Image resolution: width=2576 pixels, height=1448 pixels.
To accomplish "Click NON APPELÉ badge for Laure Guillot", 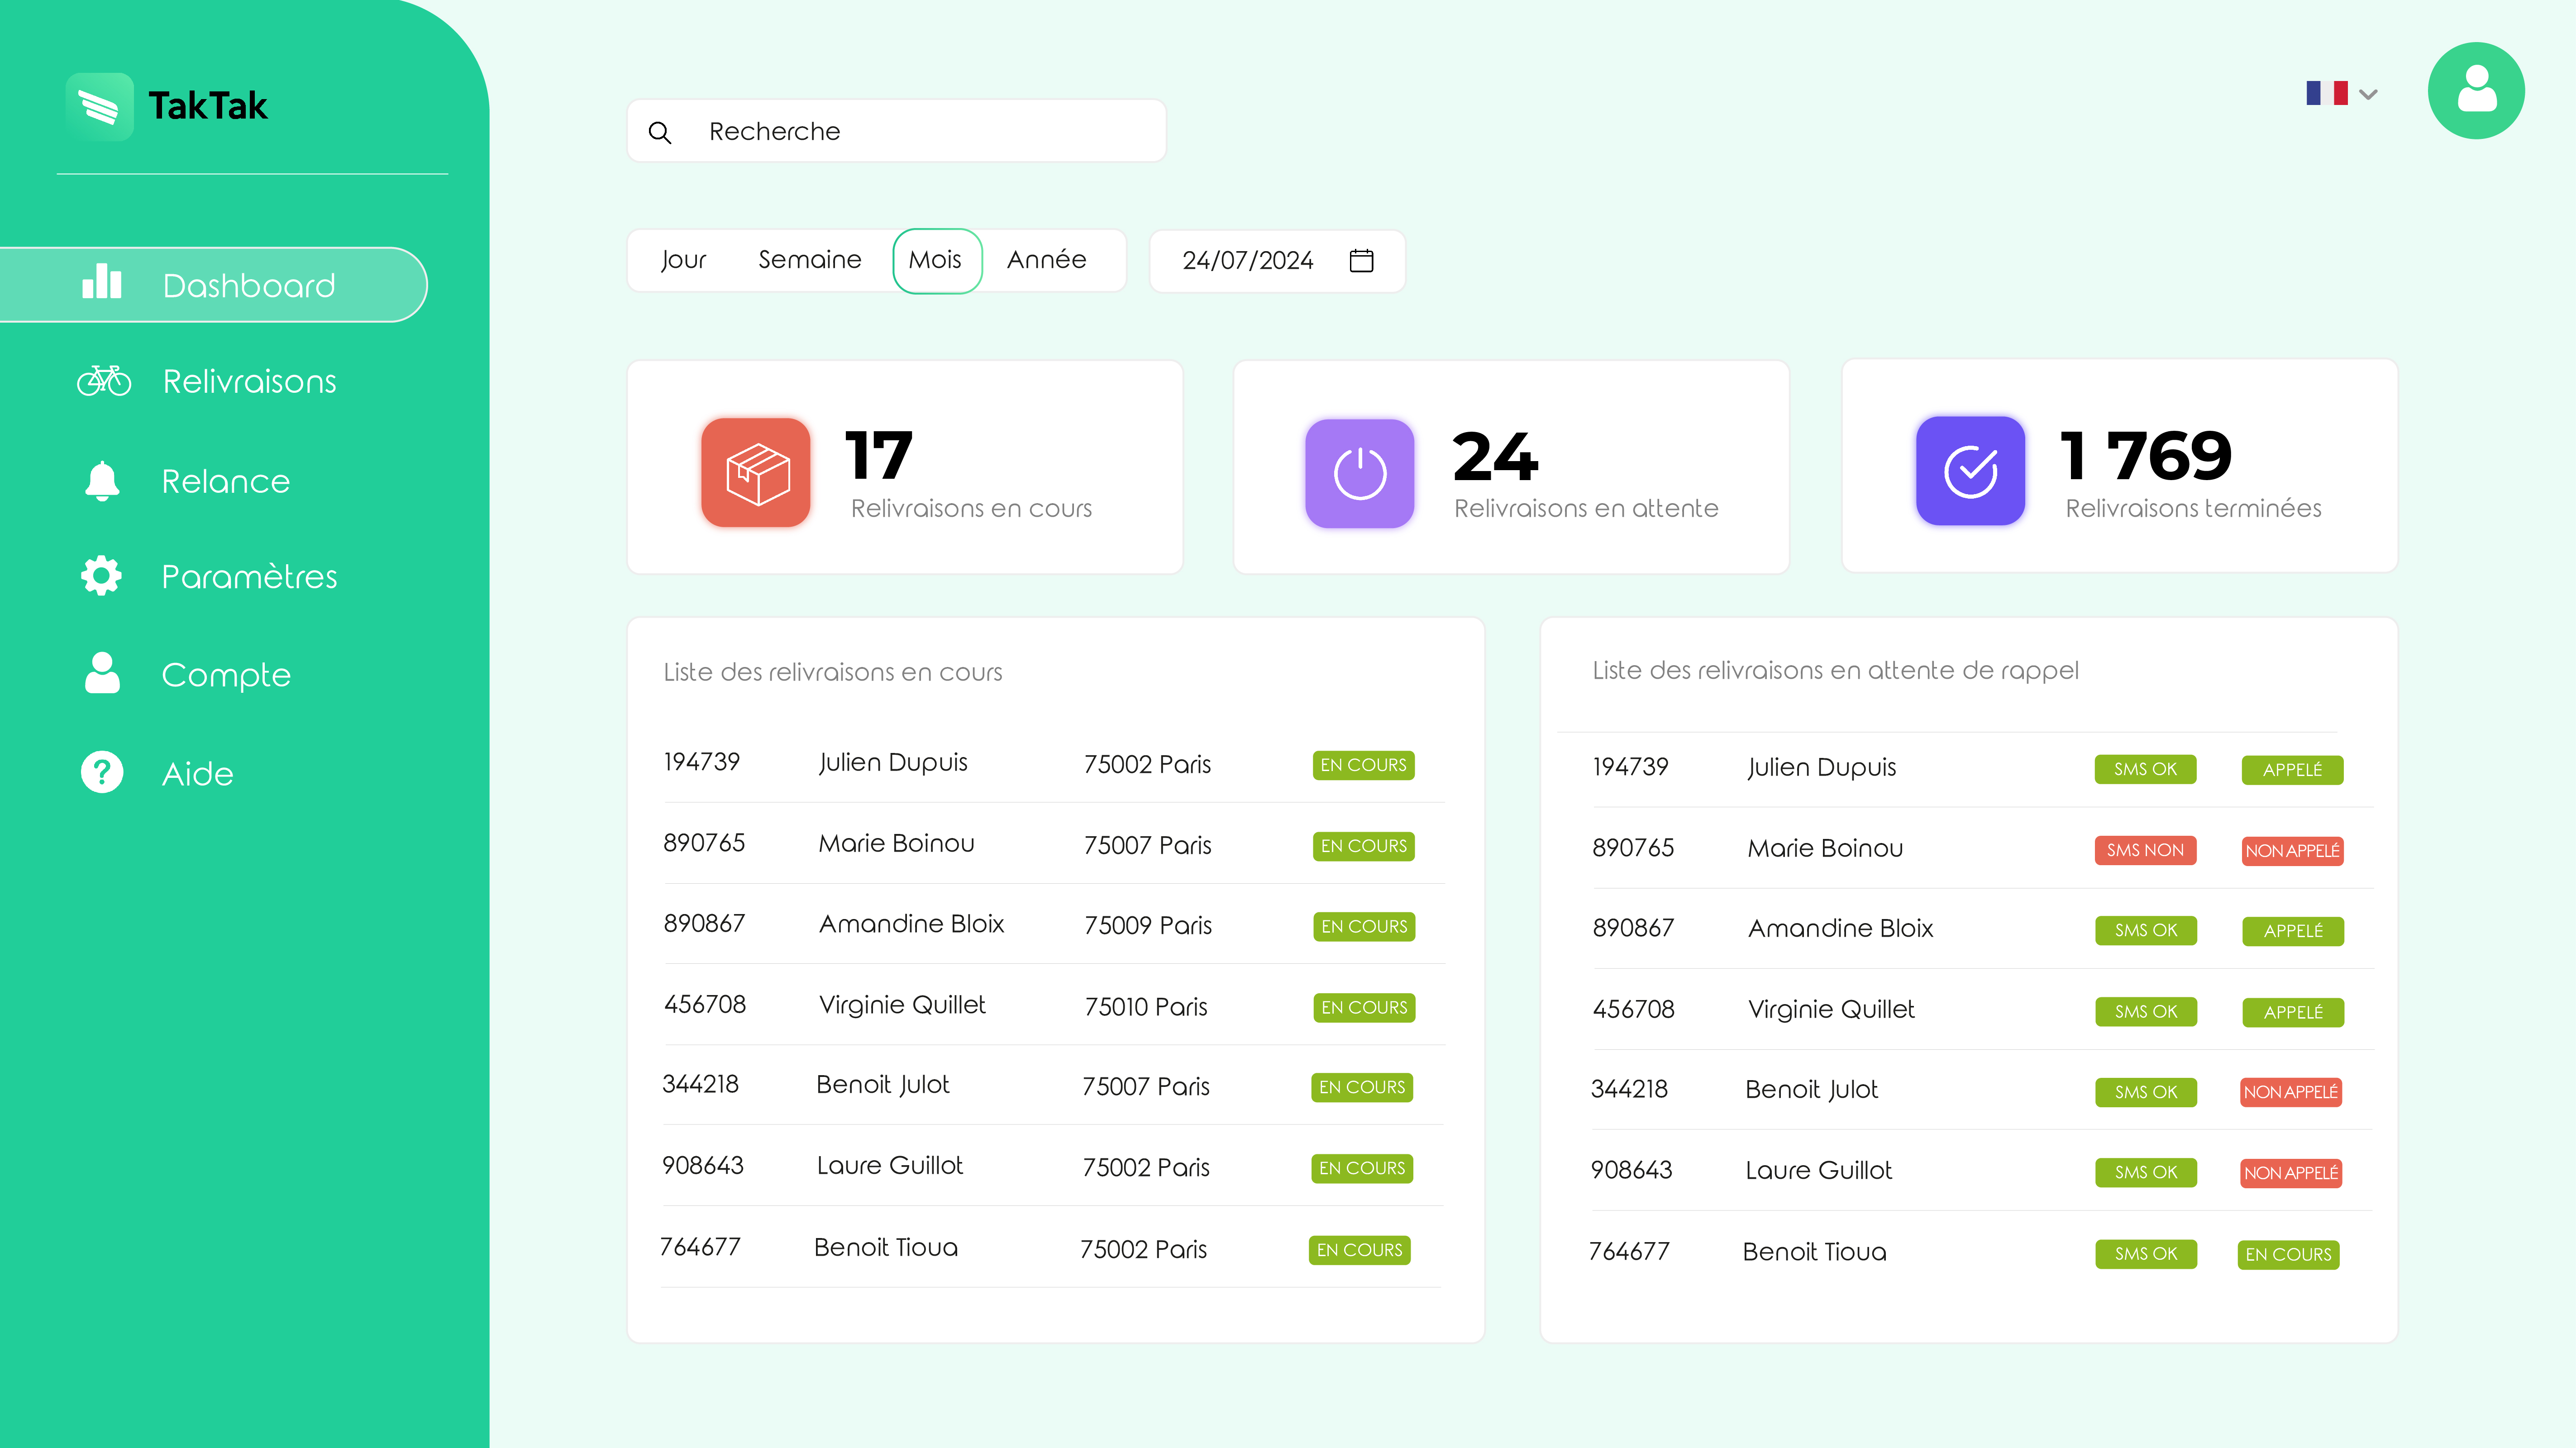I will click(2291, 1173).
